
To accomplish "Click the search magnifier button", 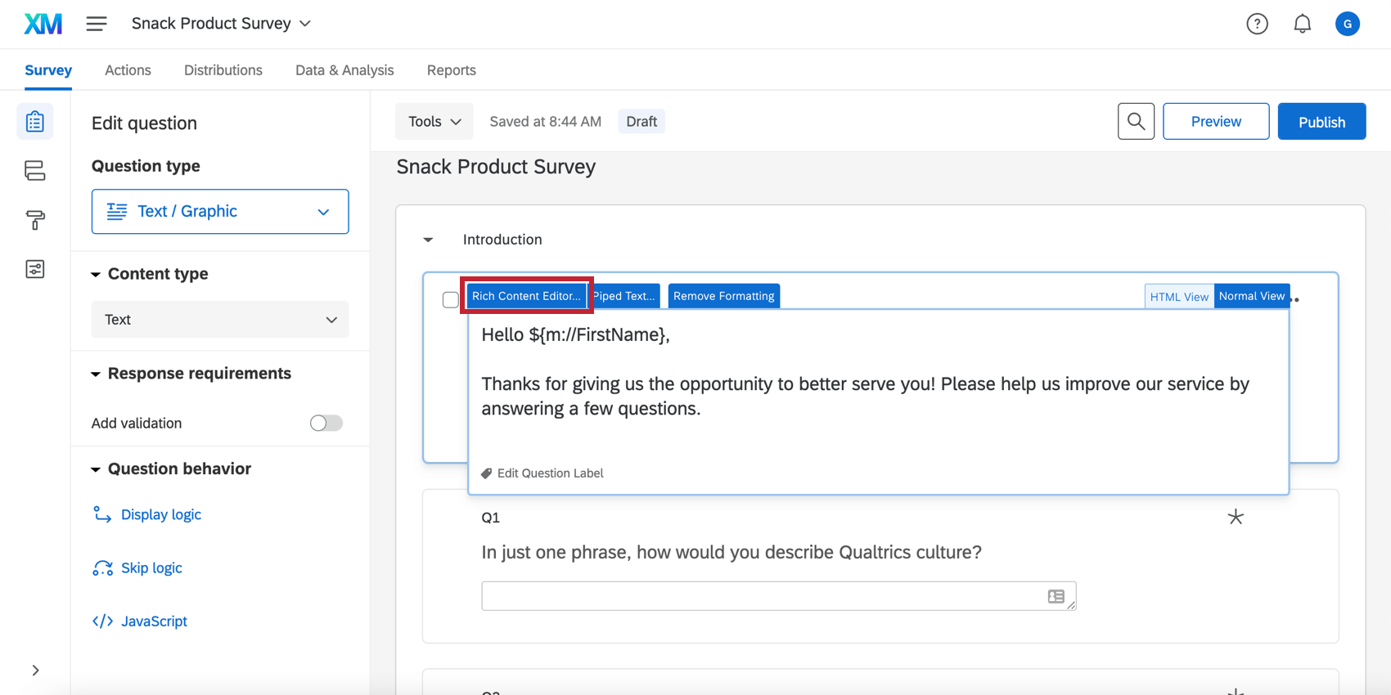I will [x=1136, y=121].
